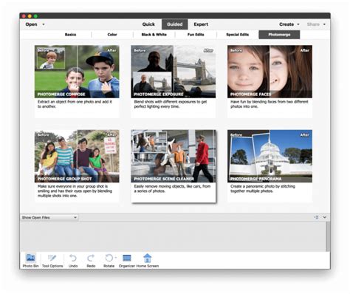Go to the Home Screen icon

147,258
